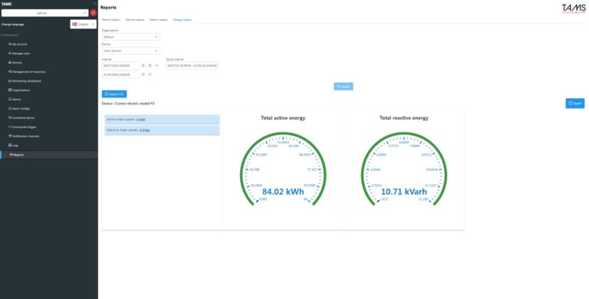Click the Organizations sidebar icon
589x299 pixels.
click(10, 90)
